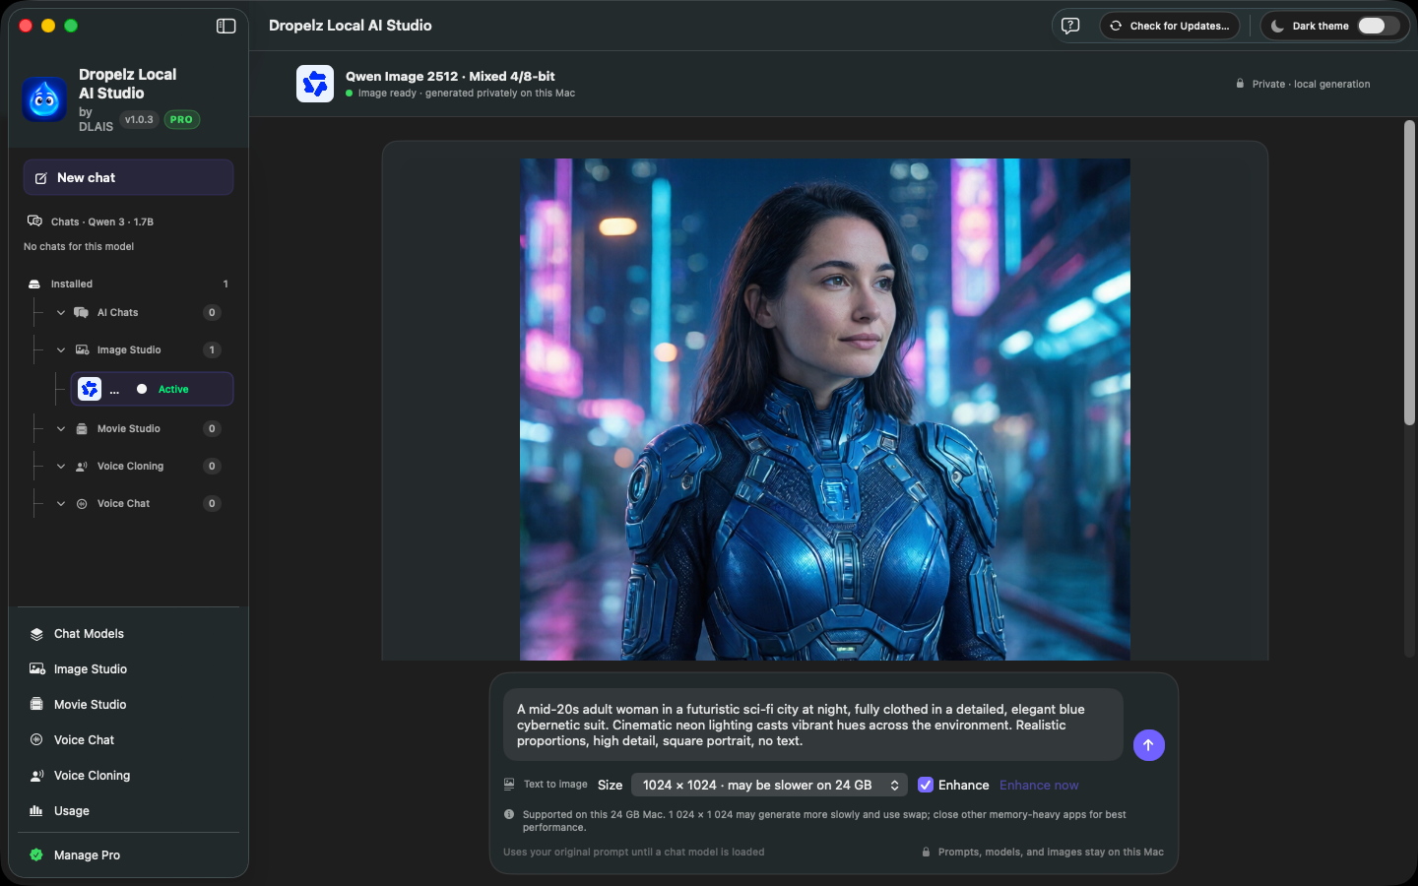Collapse the Image Studio tree chevron
The image size is (1418, 886).
pyautogui.click(x=61, y=349)
